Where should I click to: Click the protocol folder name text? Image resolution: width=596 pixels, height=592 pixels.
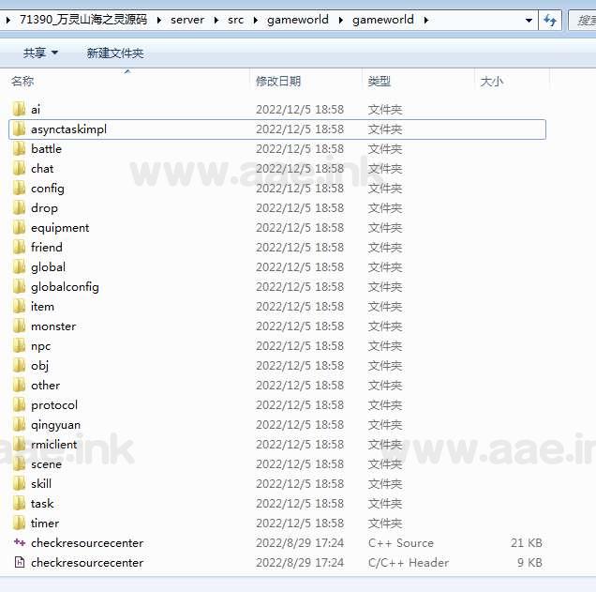(x=54, y=405)
